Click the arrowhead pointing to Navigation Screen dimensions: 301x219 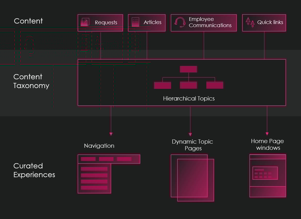111,134
